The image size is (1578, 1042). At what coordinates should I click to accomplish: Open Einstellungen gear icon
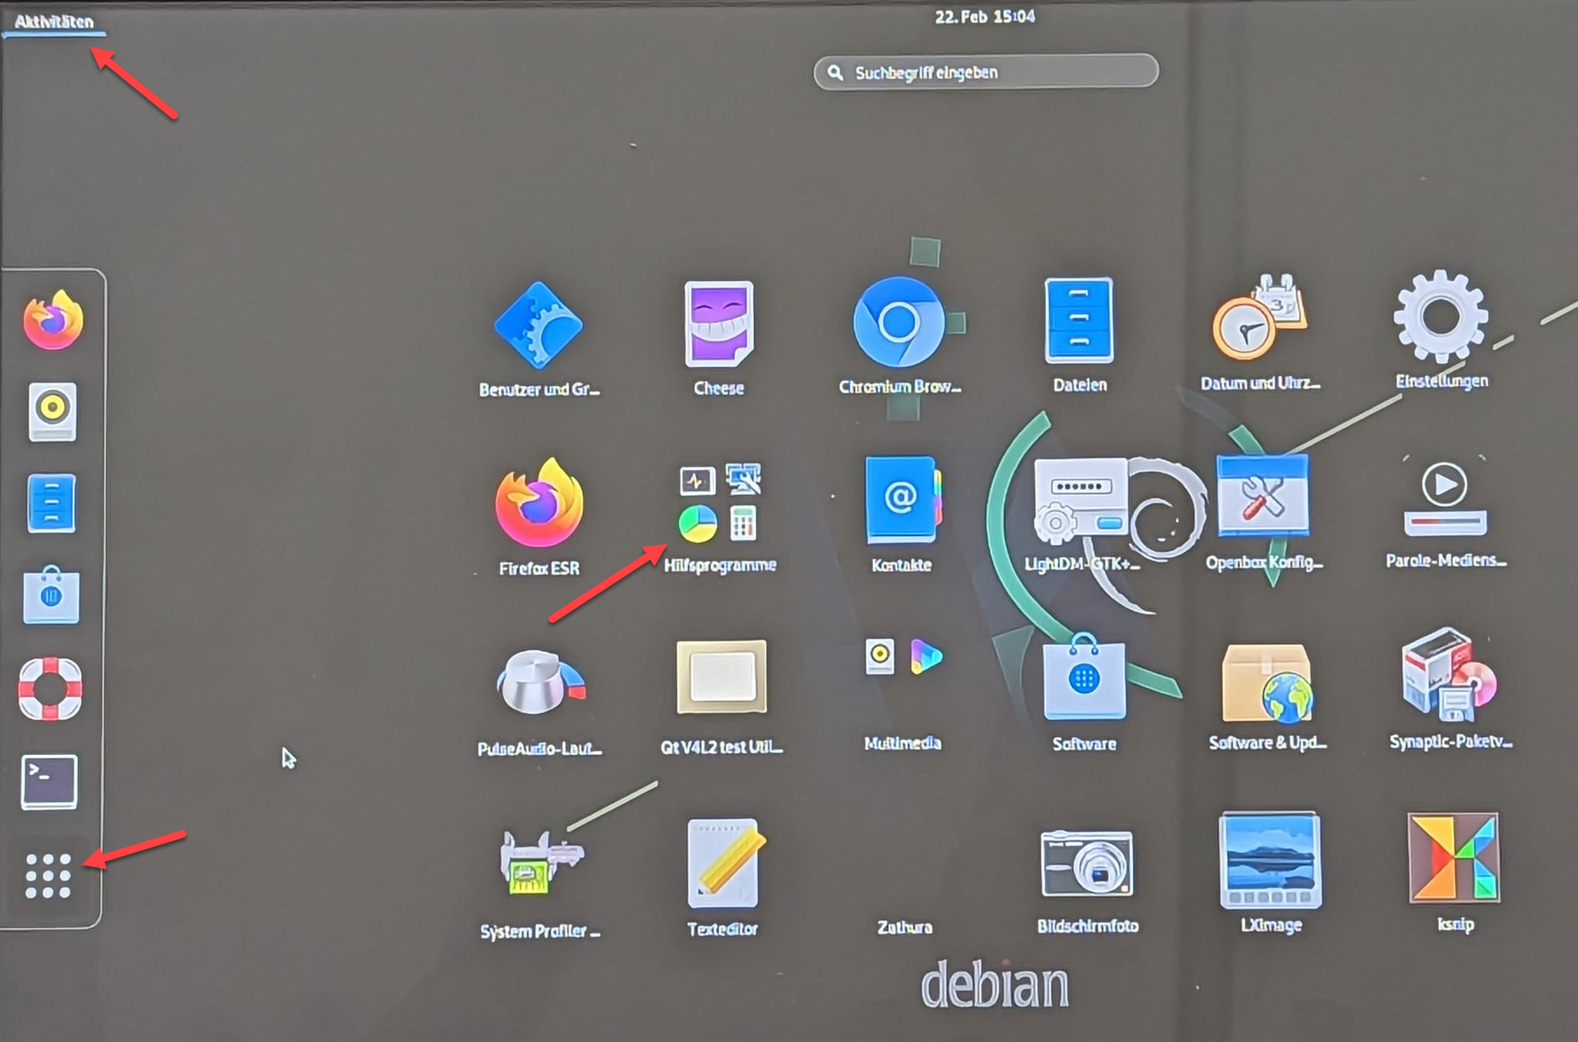tap(1441, 330)
